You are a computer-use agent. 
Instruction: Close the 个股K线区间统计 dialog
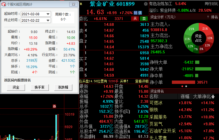74,4
